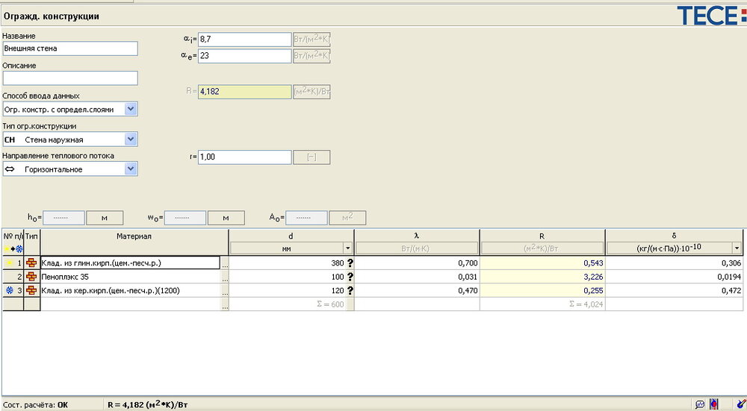The image size is (747, 411).
Task: Click the αe input field showing 23
Action: pyautogui.click(x=244, y=56)
